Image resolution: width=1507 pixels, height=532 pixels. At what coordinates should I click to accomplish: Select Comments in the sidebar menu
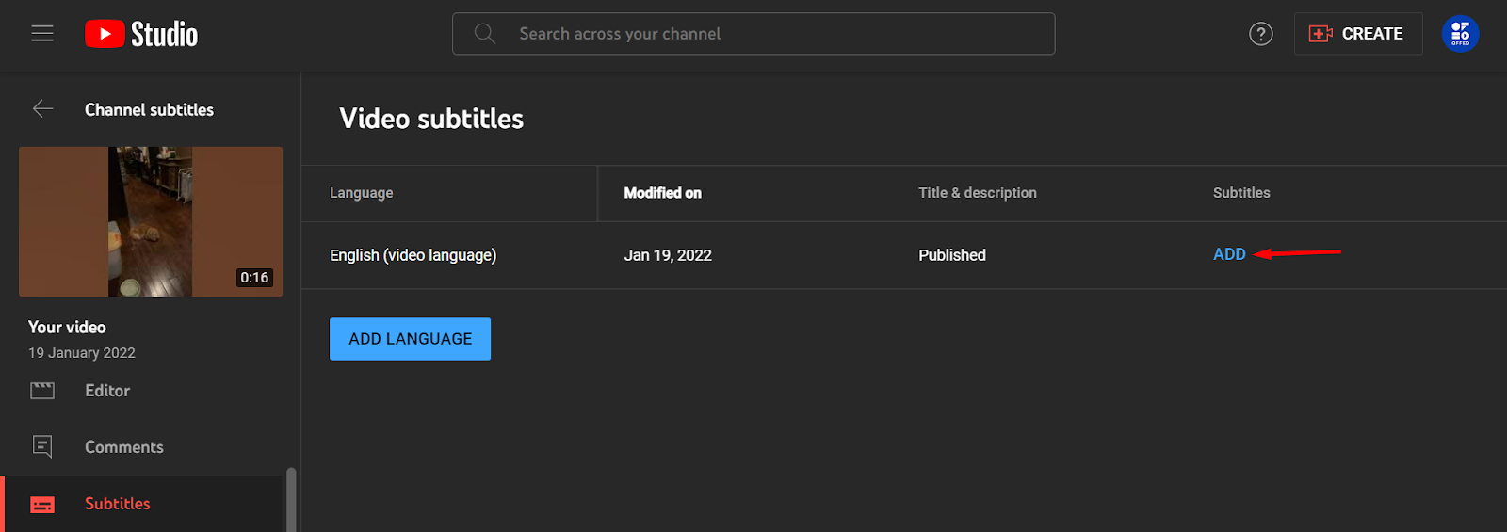click(124, 447)
